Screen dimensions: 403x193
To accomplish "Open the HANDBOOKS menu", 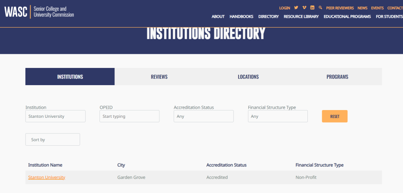I will [x=242, y=16].
